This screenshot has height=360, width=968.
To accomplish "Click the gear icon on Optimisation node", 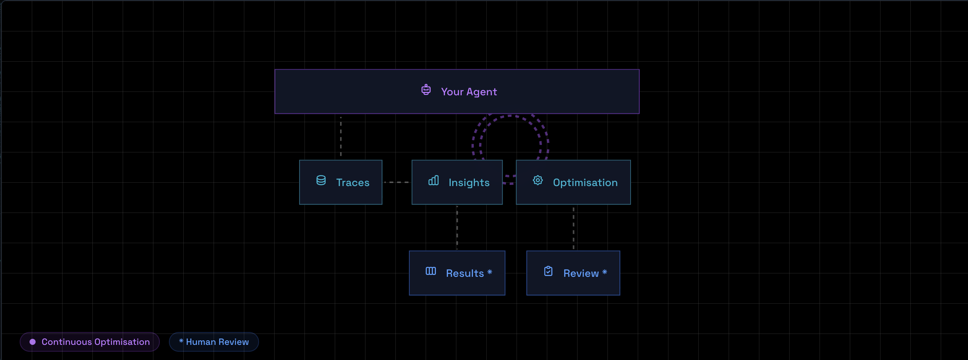I will 538,181.
